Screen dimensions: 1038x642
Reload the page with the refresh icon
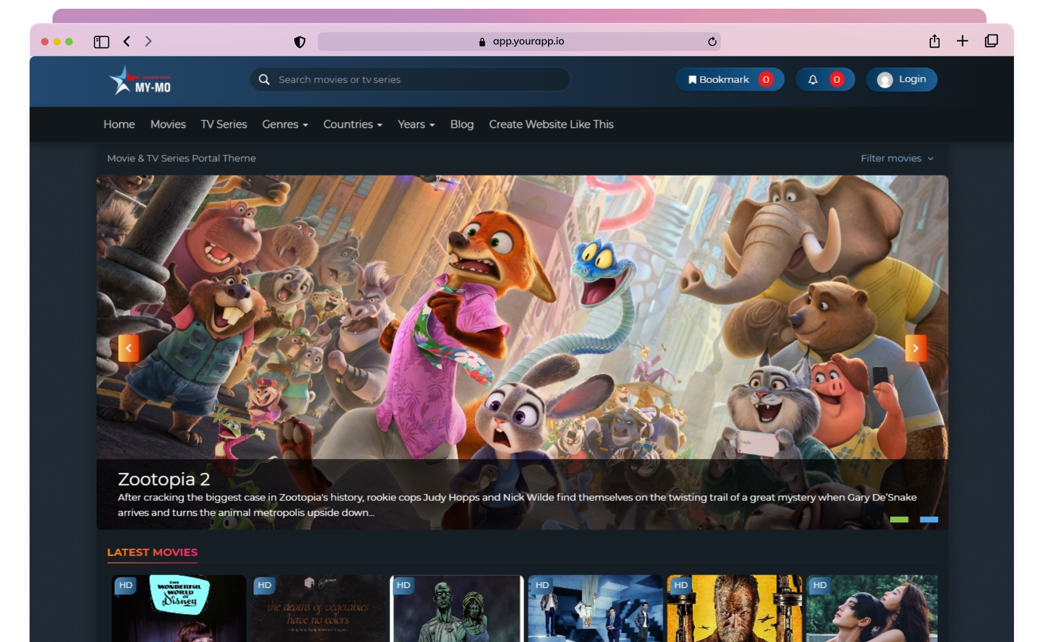(712, 42)
